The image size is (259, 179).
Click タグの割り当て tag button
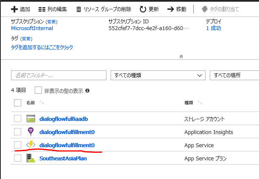click(220, 9)
